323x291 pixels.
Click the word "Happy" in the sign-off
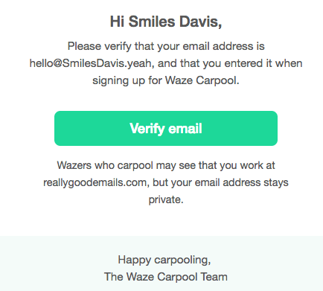(135, 260)
